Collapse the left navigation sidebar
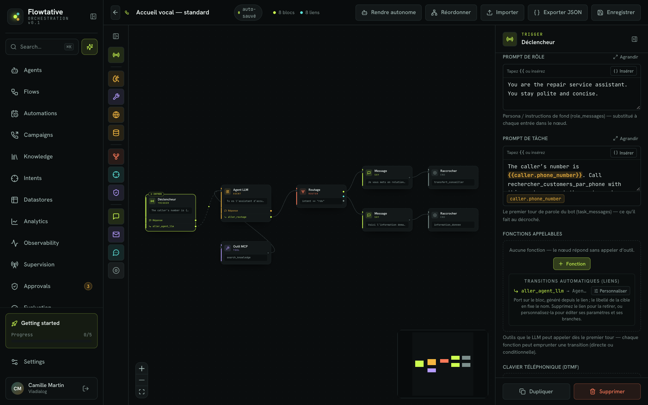 coord(93,16)
